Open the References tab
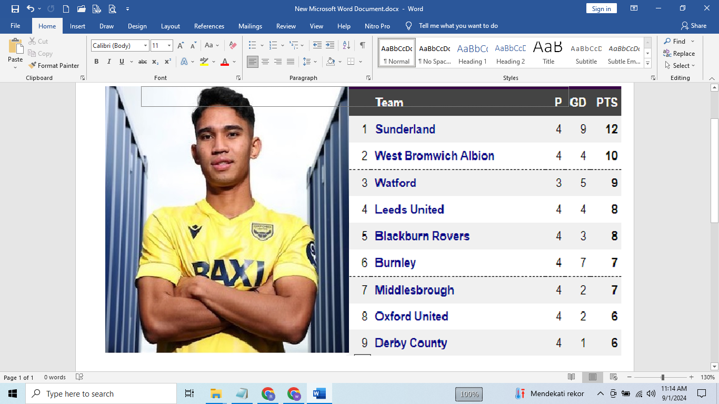The width and height of the screenshot is (719, 404). (x=209, y=26)
